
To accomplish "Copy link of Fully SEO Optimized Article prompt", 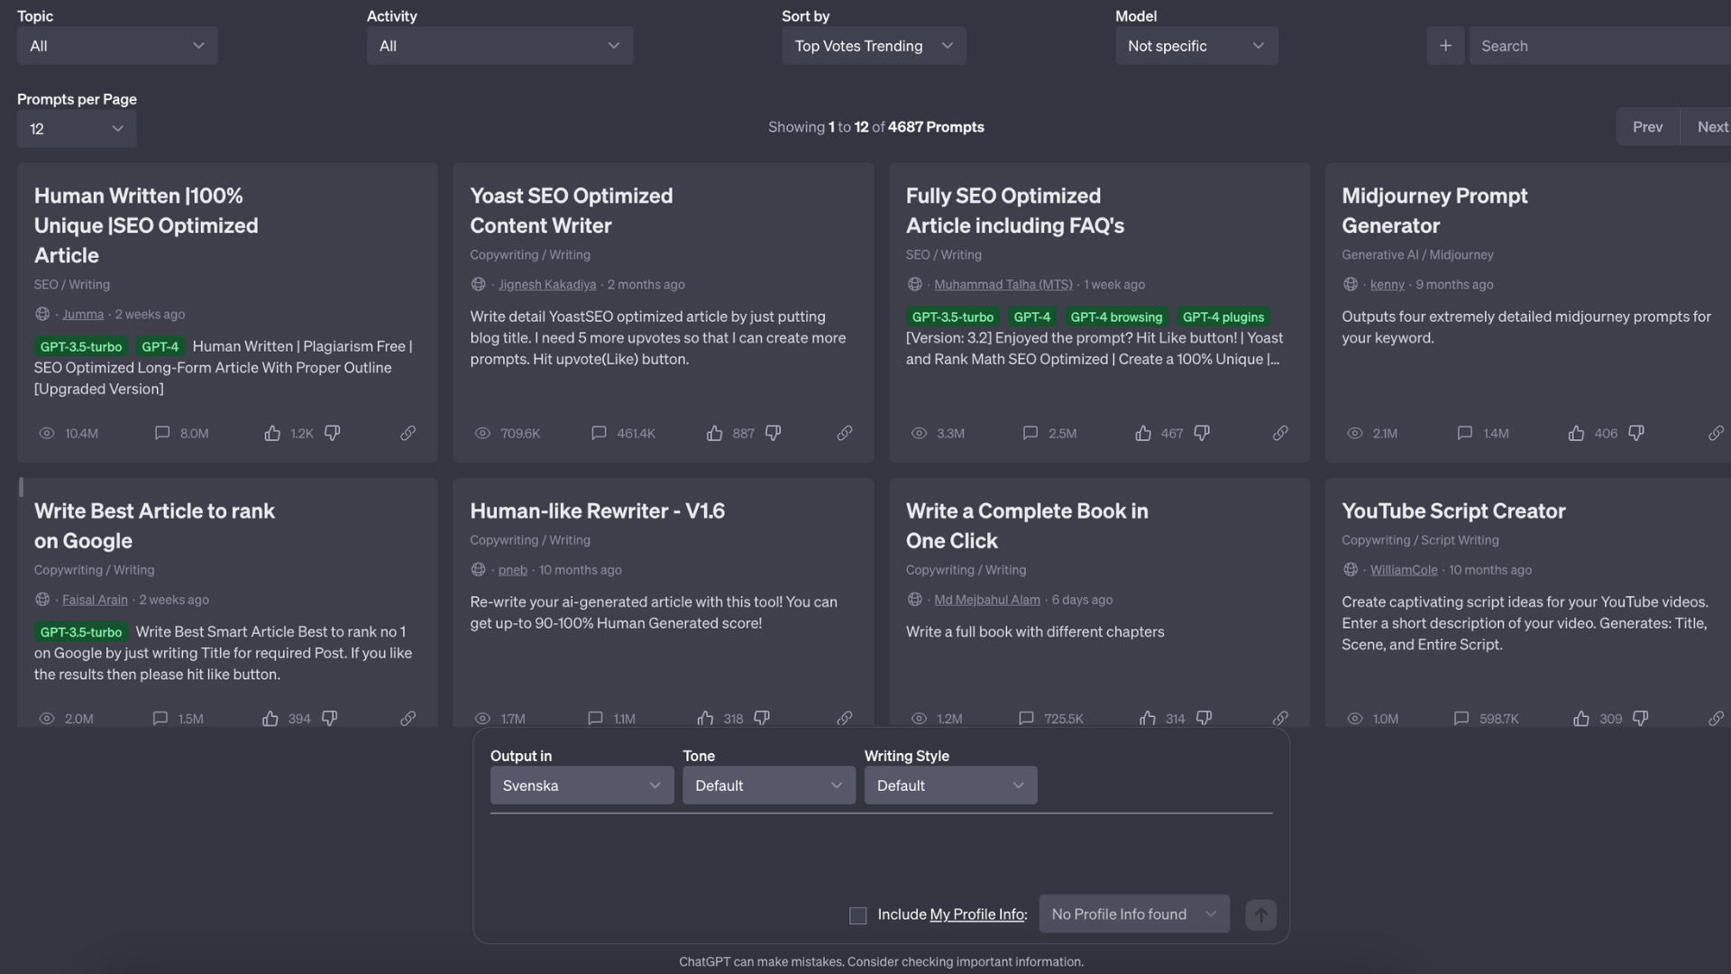I will click(x=1280, y=434).
